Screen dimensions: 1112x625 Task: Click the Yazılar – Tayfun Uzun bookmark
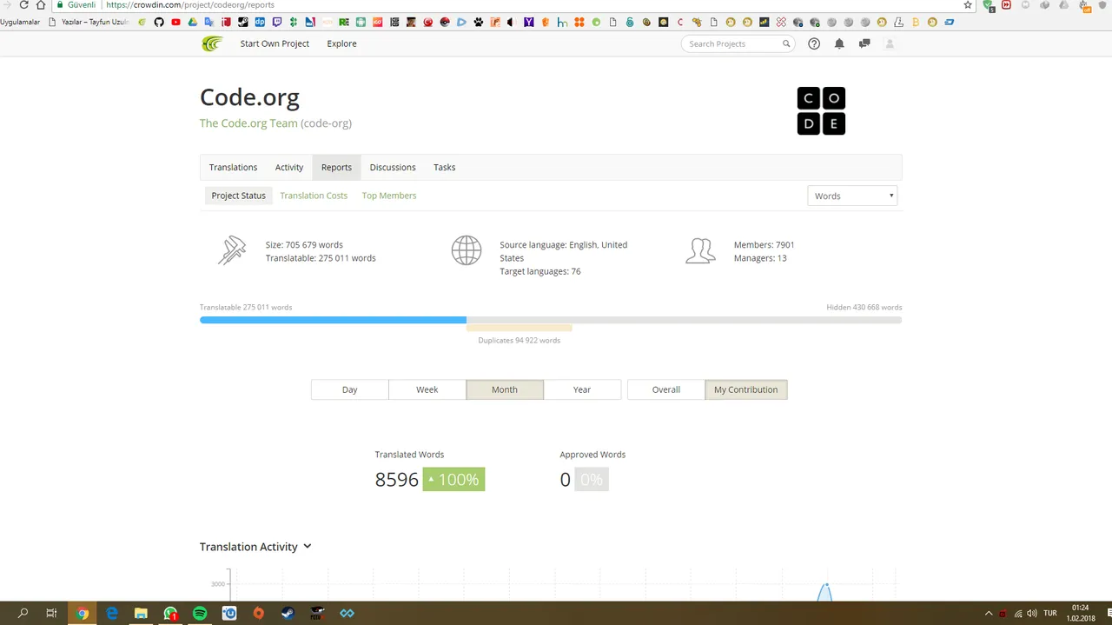coord(88,22)
